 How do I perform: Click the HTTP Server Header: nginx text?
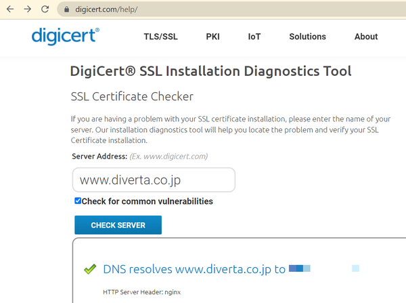tap(142, 292)
